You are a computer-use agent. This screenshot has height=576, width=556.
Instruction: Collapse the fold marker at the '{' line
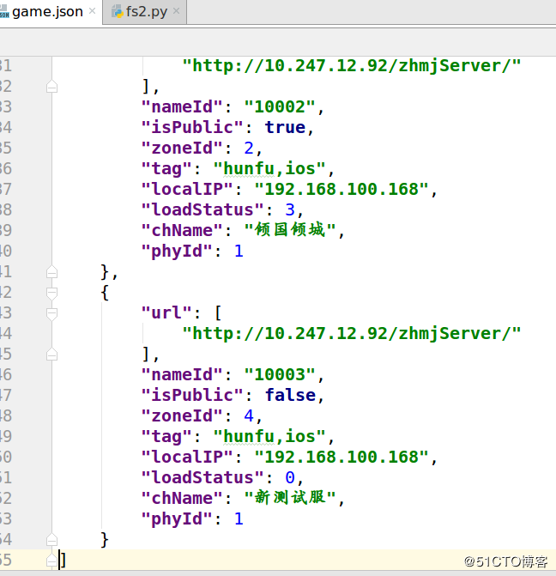(51, 293)
